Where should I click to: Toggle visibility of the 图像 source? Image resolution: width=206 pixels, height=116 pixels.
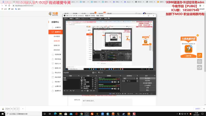(x=93, y=80)
